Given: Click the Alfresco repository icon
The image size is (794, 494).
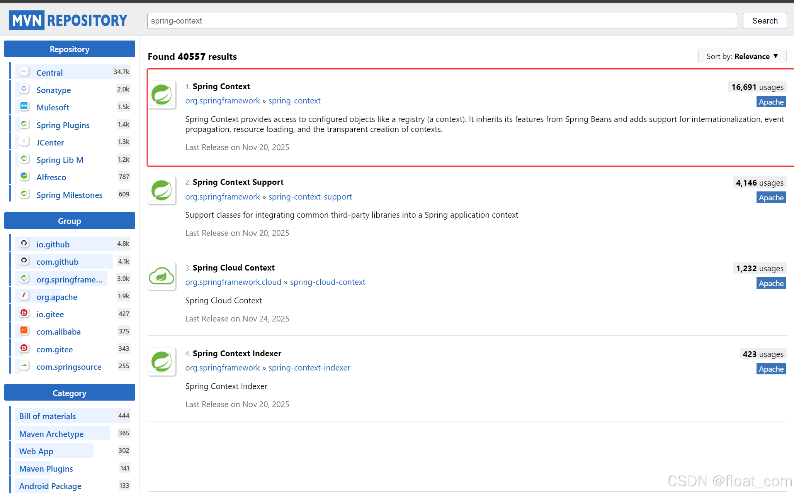Looking at the screenshot, I should pos(24,176).
